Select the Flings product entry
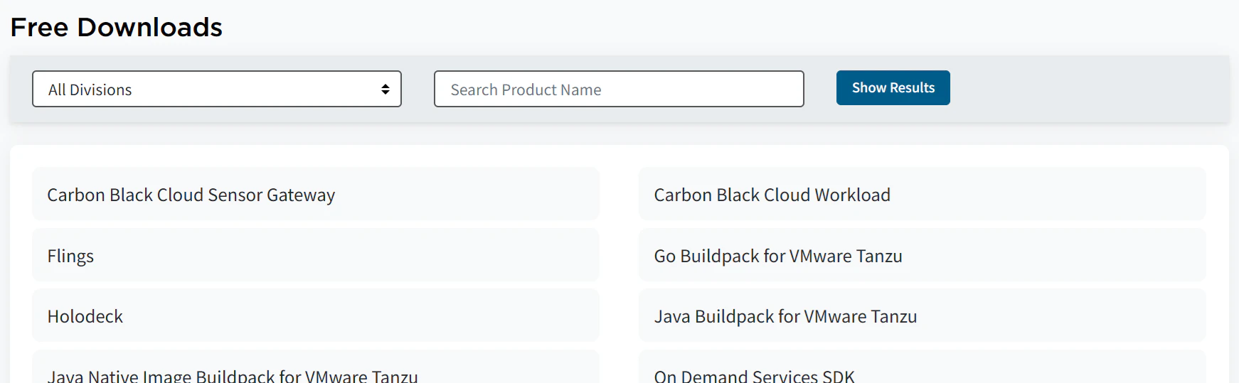The height and width of the screenshot is (383, 1239). coord(70,256)
